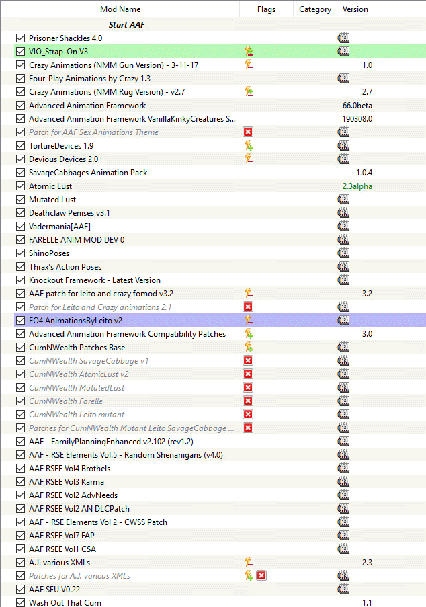Click lightning flag on Patches for A.J. various XMLs
Image resolution: width=426 pixels, height=607 pixels.
(x=249, y=575)
